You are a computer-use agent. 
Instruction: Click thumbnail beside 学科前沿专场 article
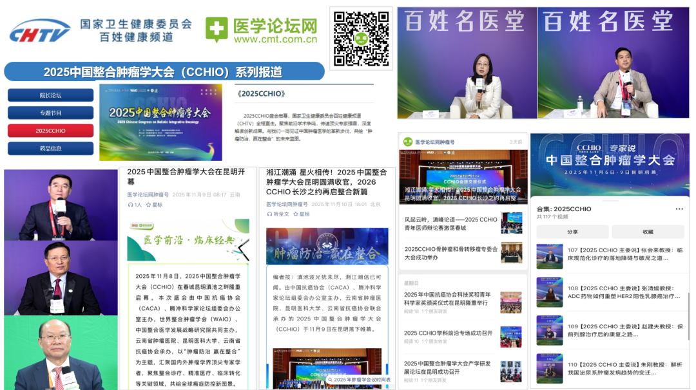pyautogui.click(x=511, y=337)
